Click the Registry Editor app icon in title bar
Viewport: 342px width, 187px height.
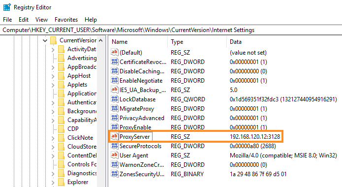click(7, 7)
